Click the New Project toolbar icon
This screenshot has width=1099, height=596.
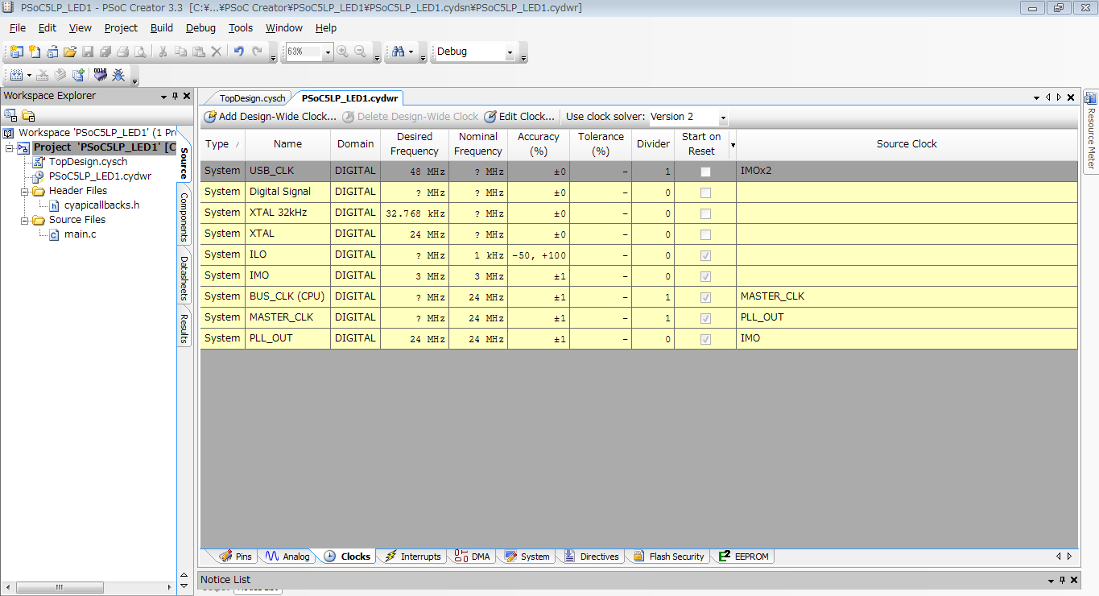[17, 52]
